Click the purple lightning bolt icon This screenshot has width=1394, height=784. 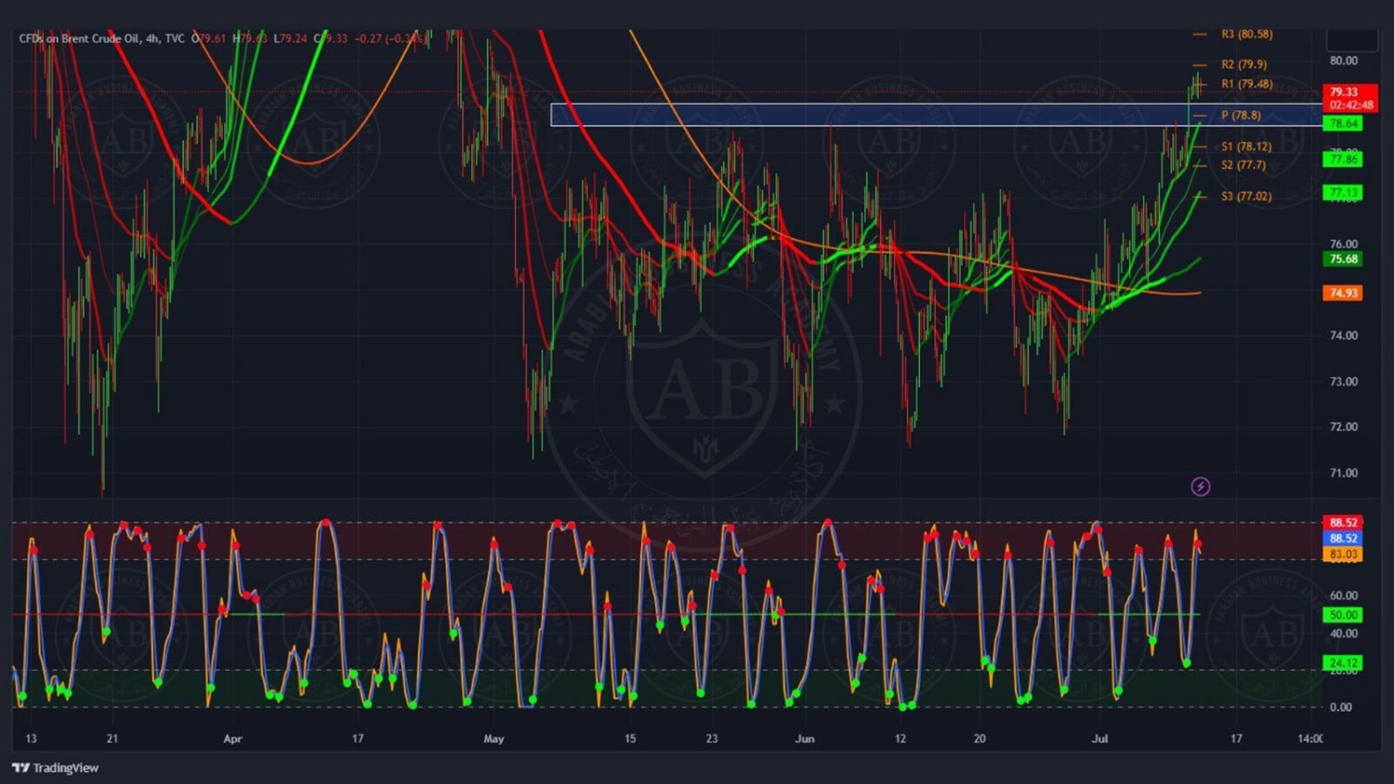point(1200,487)
